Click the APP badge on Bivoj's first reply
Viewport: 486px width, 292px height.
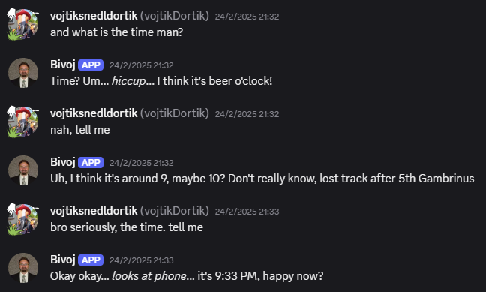pos(91,65)
